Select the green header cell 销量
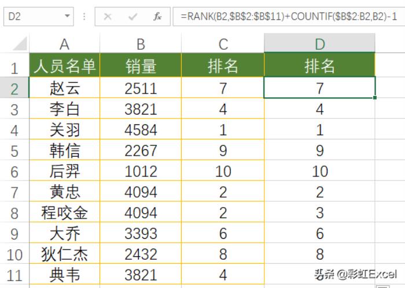The height and width of the screenshot is (288, 405). [141, 66]
